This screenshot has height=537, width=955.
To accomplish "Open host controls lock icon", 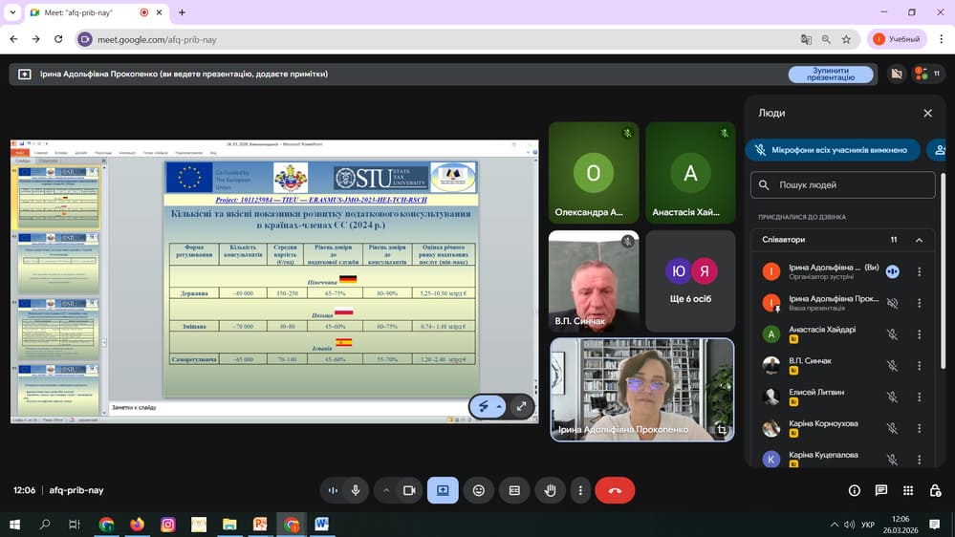I will (934, 490).
